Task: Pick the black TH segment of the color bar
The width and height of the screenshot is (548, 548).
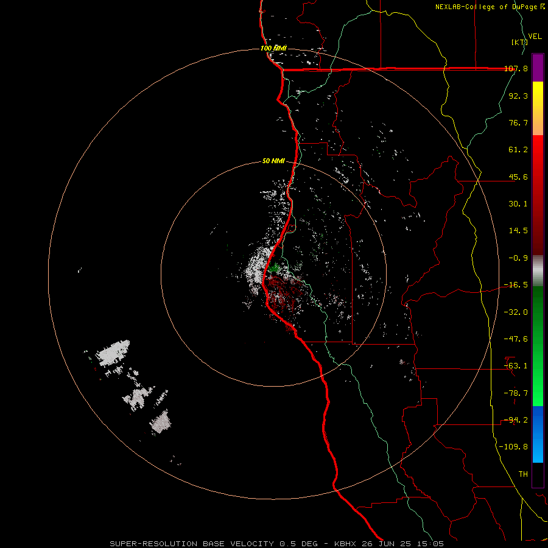Action: 538,474
